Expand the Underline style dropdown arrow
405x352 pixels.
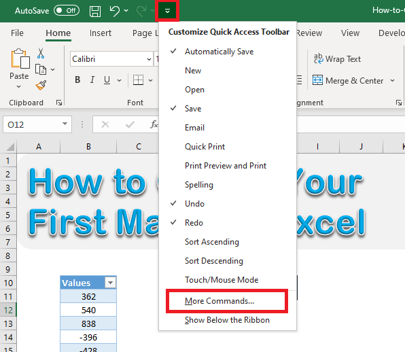[119, 80]
